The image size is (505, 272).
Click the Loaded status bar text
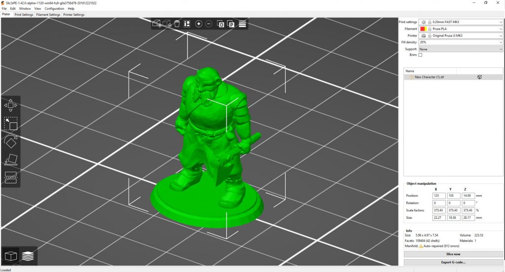point(6,270)
